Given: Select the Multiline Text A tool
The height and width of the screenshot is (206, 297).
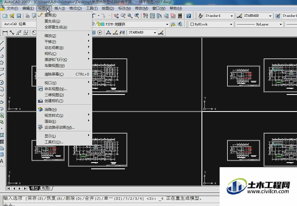Looking at the screenshot, I should pyautogui.click(x=1, y=161).
